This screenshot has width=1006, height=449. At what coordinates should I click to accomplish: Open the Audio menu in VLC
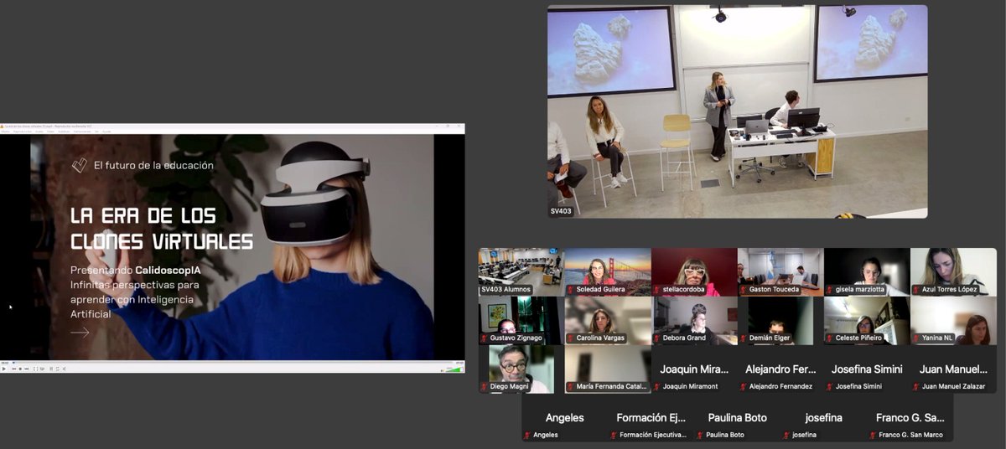coord(39,132)
